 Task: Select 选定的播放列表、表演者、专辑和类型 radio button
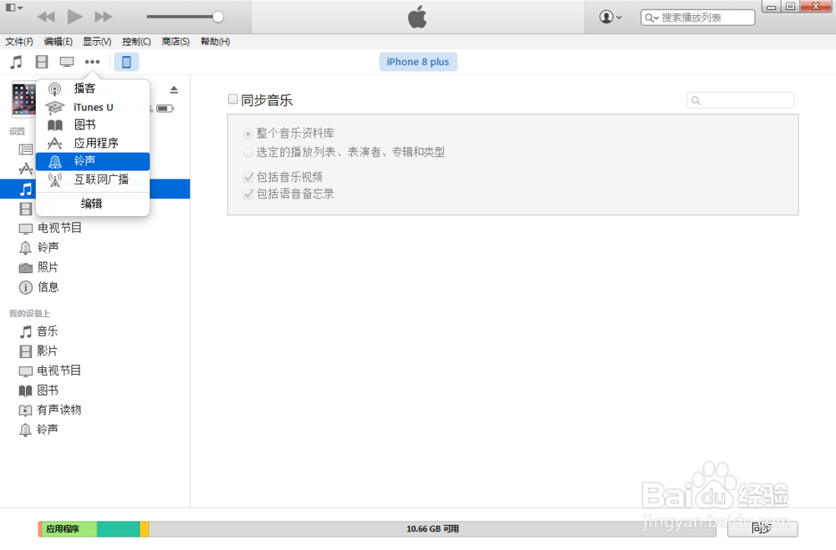pos(248,153)
